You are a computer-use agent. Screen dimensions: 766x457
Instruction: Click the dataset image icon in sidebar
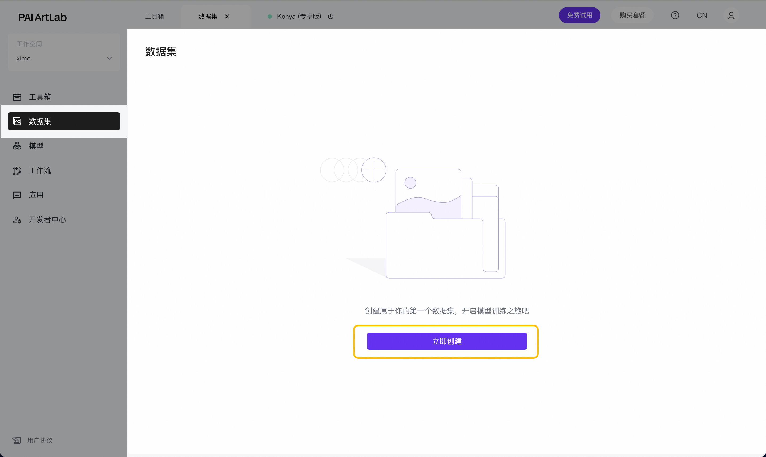click(17, 121)
